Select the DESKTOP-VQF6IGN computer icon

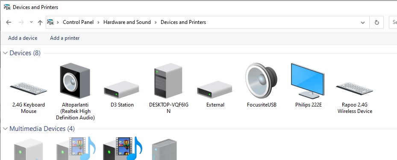click(x=168, y=80)
